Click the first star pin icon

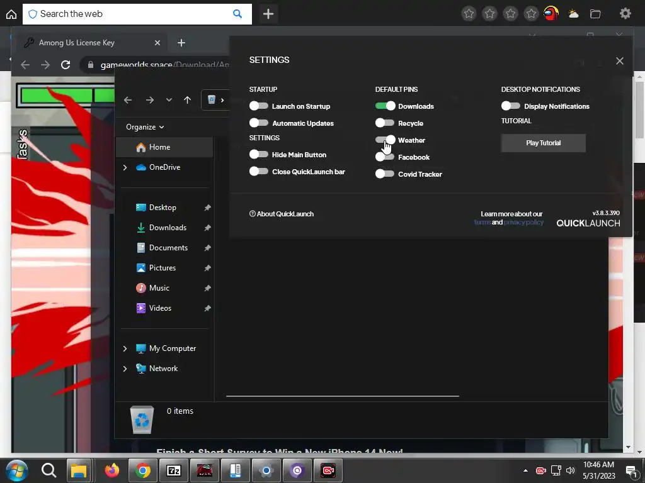469,14
